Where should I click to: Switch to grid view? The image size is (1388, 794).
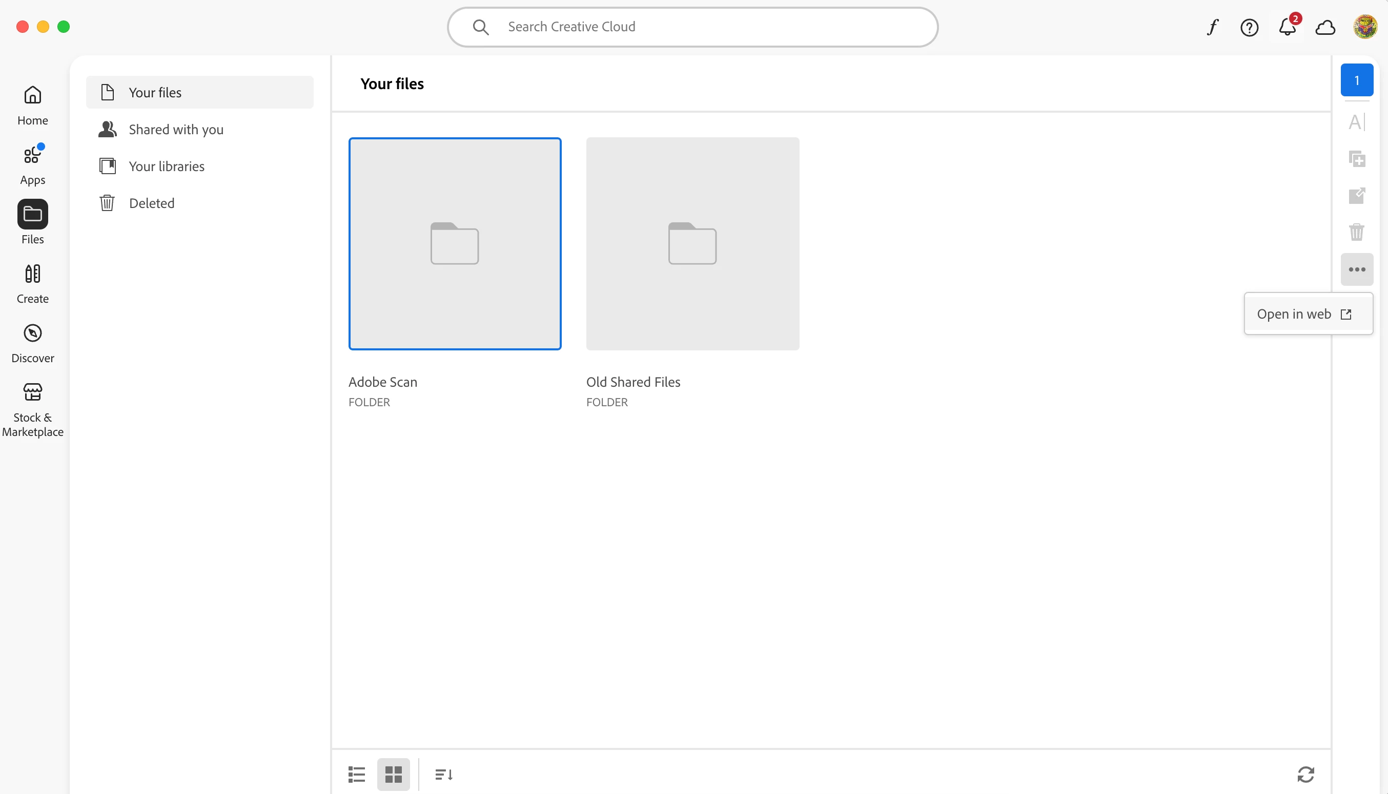(393, 774)
